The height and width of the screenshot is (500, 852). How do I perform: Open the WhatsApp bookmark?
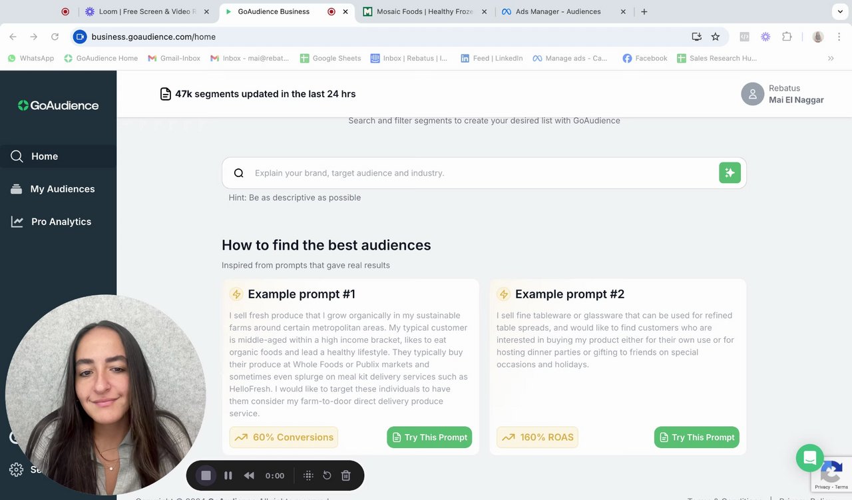click(x=31, y=59)
